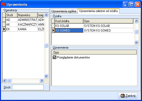Click up arrow of Operatorzy vertical scrollbar

tap(46, 15)
